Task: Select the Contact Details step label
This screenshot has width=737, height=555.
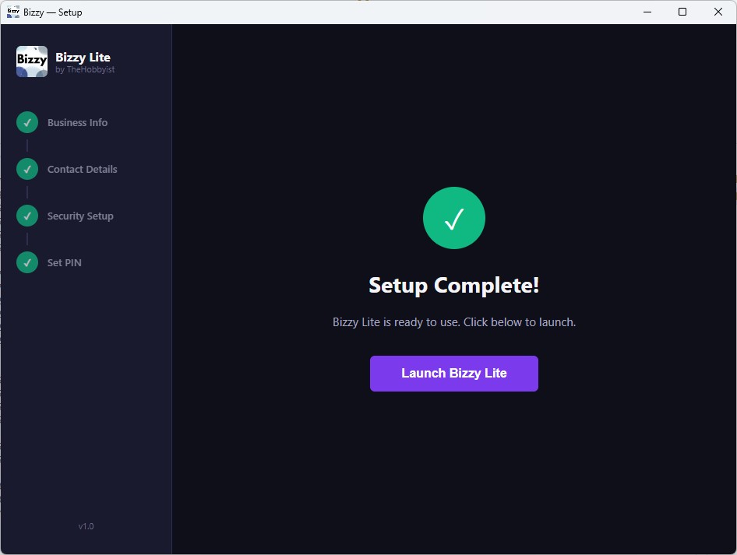Action: 82,170
